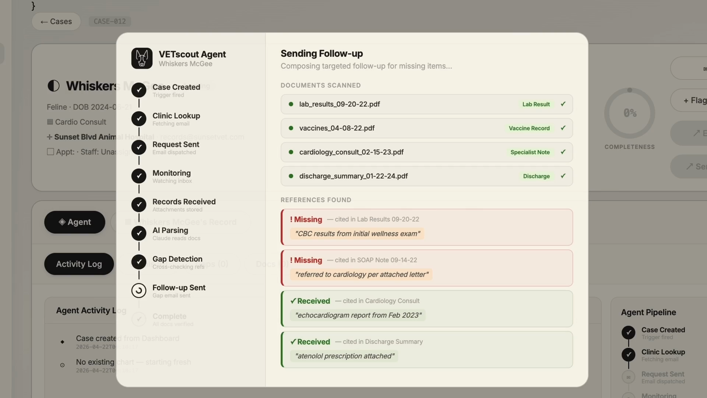Click the Request Sent step checkmark in modal
The height and width of the screenshot is (398, 707).
tap(139, 147)
